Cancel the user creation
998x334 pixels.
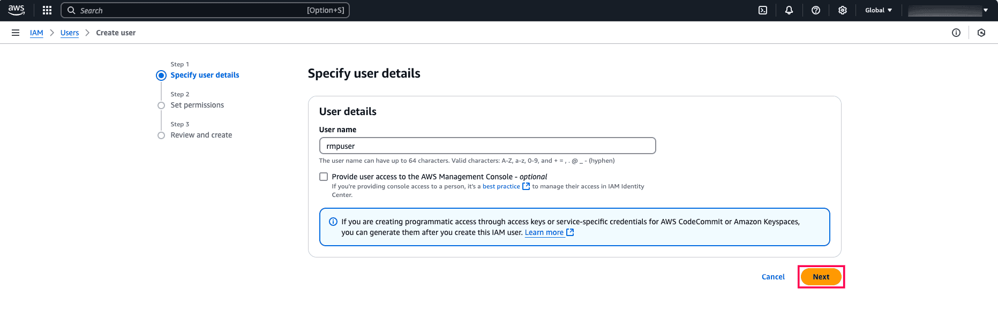773,277
